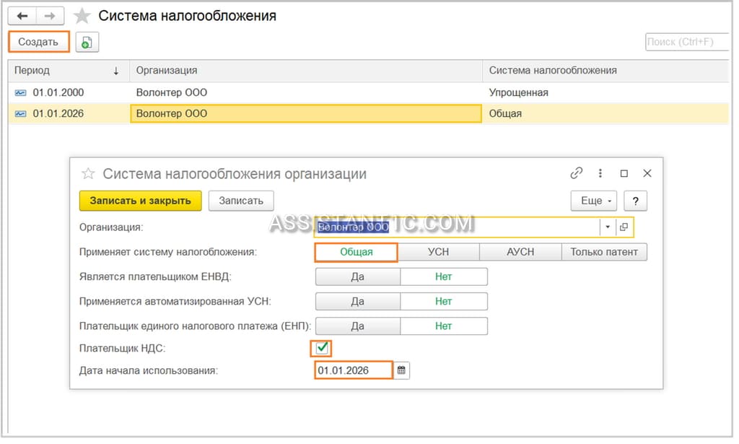Screen dimensions: 739x444
Task: Click the Создать button
Action: [x=39, y=42]
